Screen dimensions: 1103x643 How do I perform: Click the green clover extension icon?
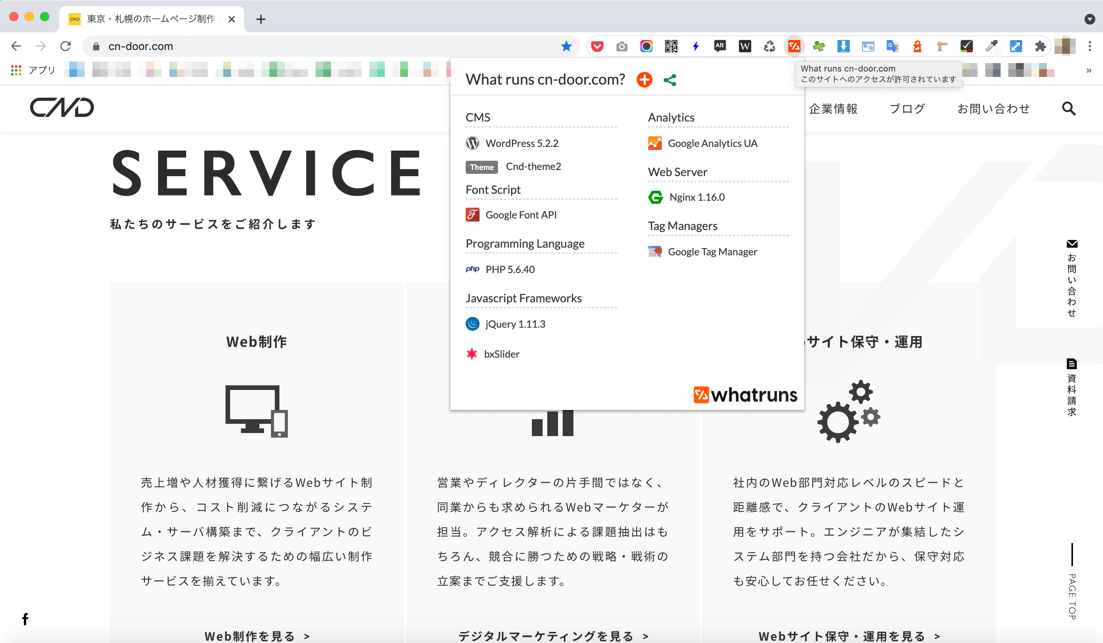click(x=819, y=46)
